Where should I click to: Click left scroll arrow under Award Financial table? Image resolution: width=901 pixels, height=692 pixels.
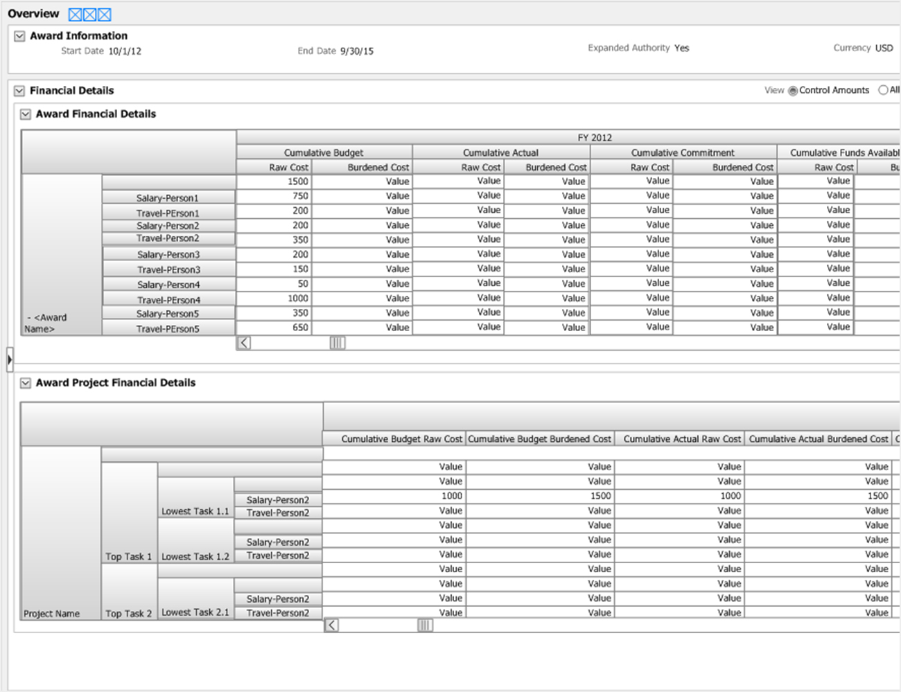[x=244, y=343]
